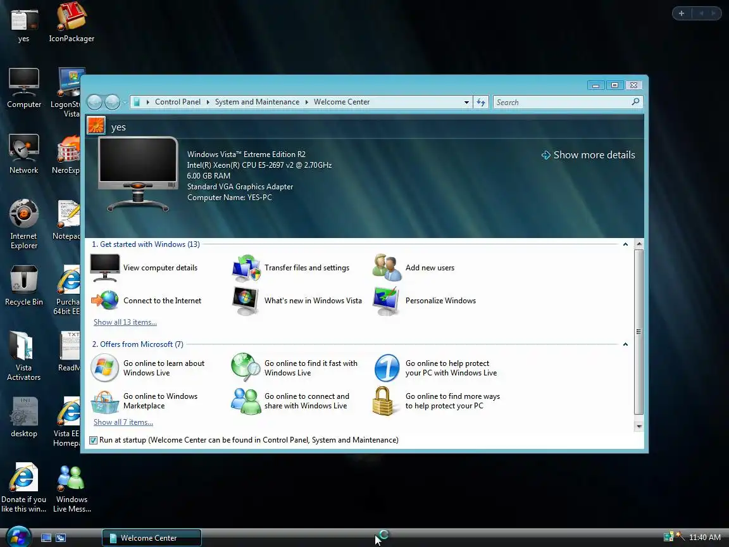The image size is (729, 547).
Task: Open find it fast with Windows Live
Action: point(295,368)
